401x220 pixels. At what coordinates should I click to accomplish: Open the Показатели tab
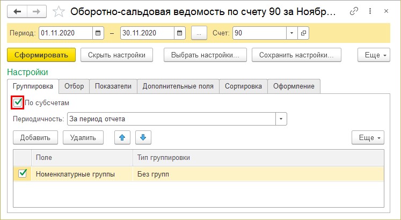tap(113, 86)
